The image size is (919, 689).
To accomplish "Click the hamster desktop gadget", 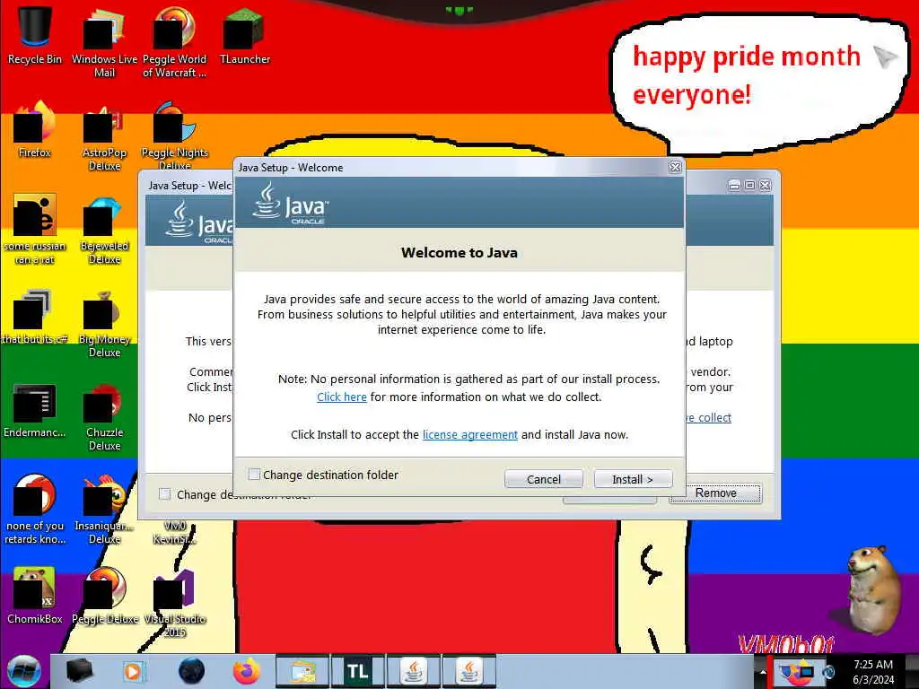I will point(872,590).
